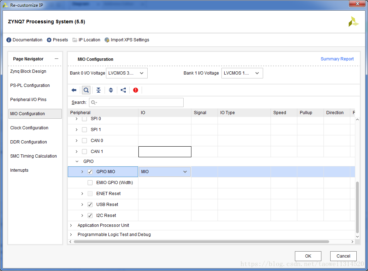Select MIO Configuration page

tap(35, 114)
